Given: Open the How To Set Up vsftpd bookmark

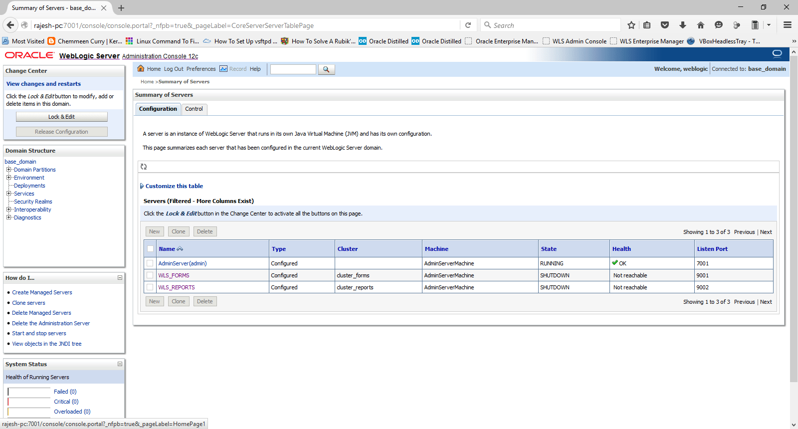Looking at the screenshot, I should (240, 41).
